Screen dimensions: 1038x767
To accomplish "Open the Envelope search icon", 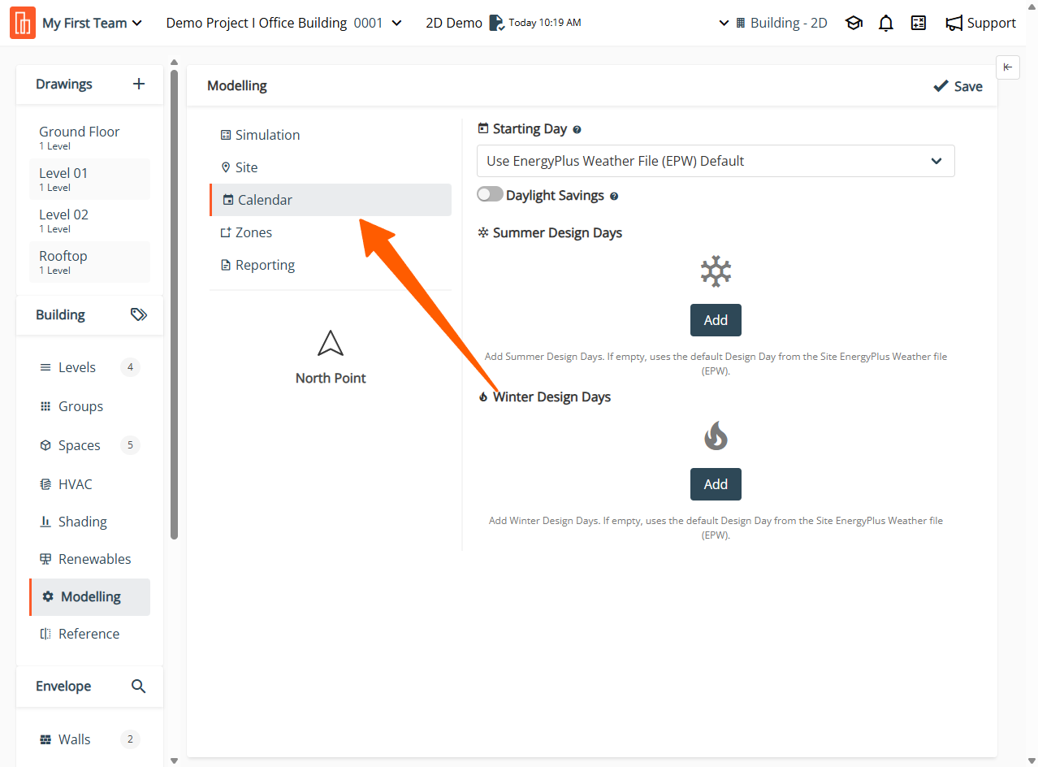I will pyautogui.click(x=139, y=687).
